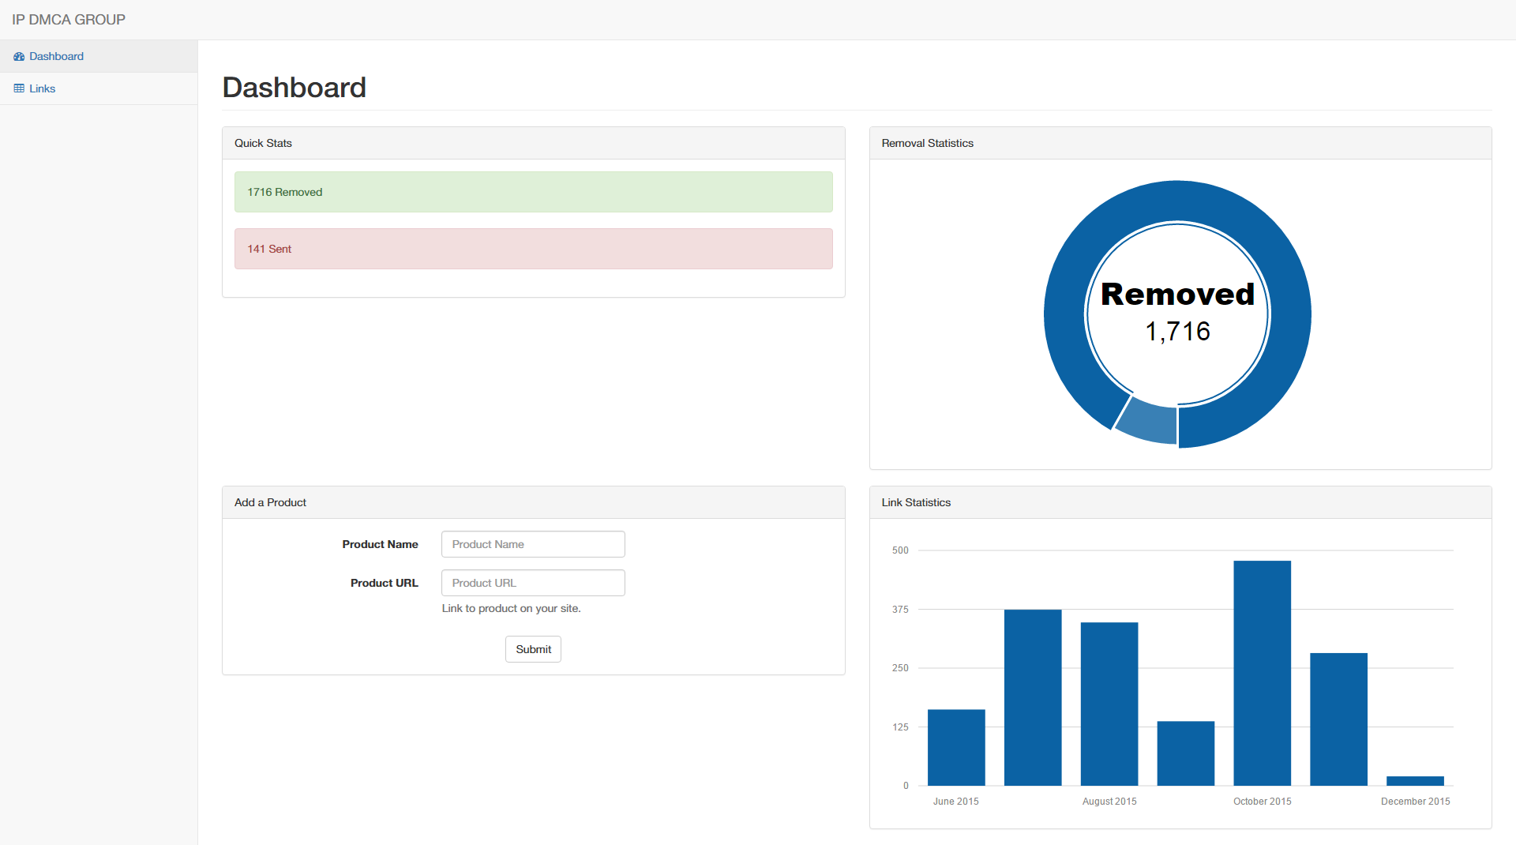Click the Links table icon in sidebar
1516x845 pixels.
19,88
